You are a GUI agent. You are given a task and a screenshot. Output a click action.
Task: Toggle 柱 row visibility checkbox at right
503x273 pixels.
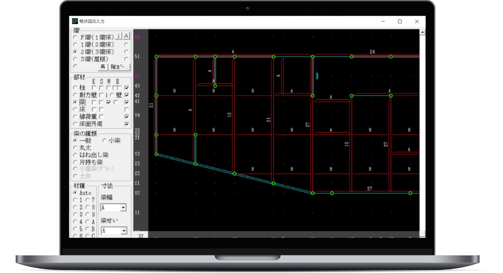pos(127,88)
